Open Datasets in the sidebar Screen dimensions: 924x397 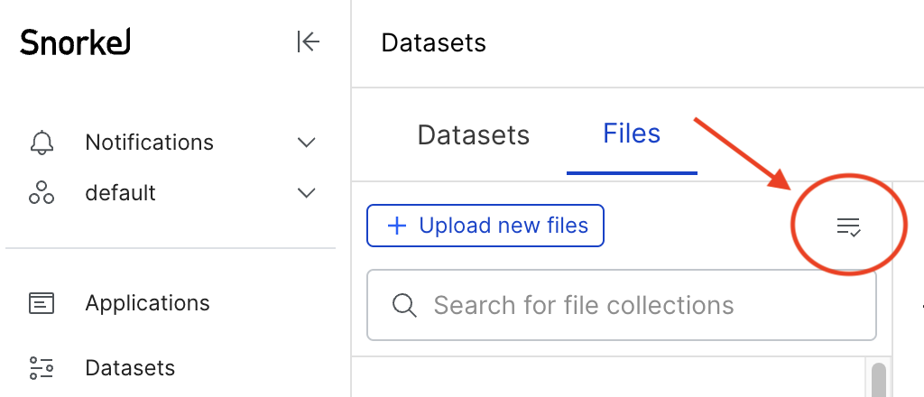coord(130,367)
